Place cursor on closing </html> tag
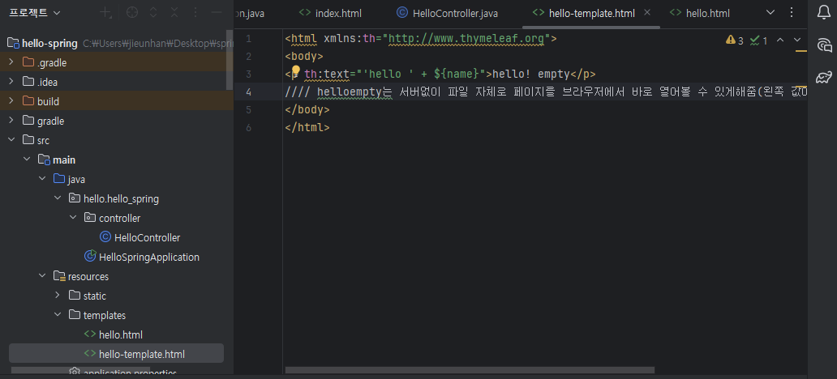Viewport: 837px width, 379px height. pos(307,127)
